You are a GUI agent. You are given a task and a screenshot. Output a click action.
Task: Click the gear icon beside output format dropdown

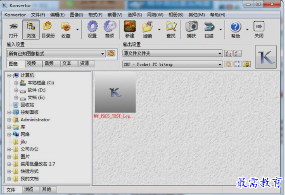228,64
